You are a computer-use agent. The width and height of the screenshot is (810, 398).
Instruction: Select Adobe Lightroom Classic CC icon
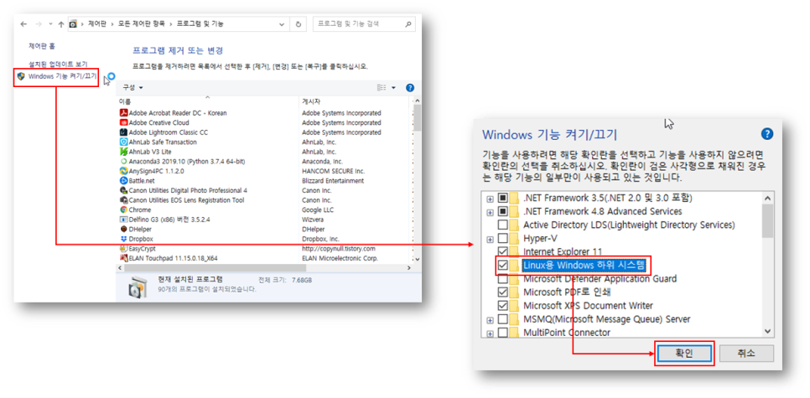click(x=123, y=132)
